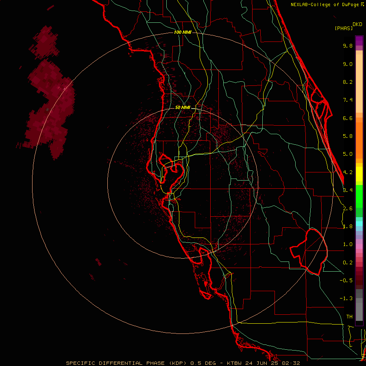Click the 5.0 scale value
This screenshot has width=366, height=366.
[348, 154]
